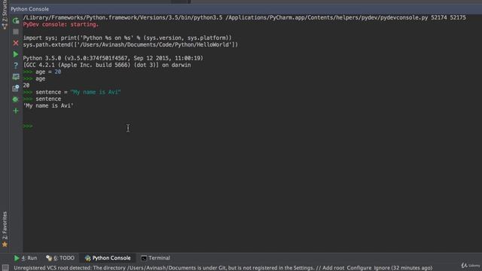Image resolution: width=482 pixels, height=271 pixels.
Task: Click Add root in VCS notification
Action: [x=333, y=268]
